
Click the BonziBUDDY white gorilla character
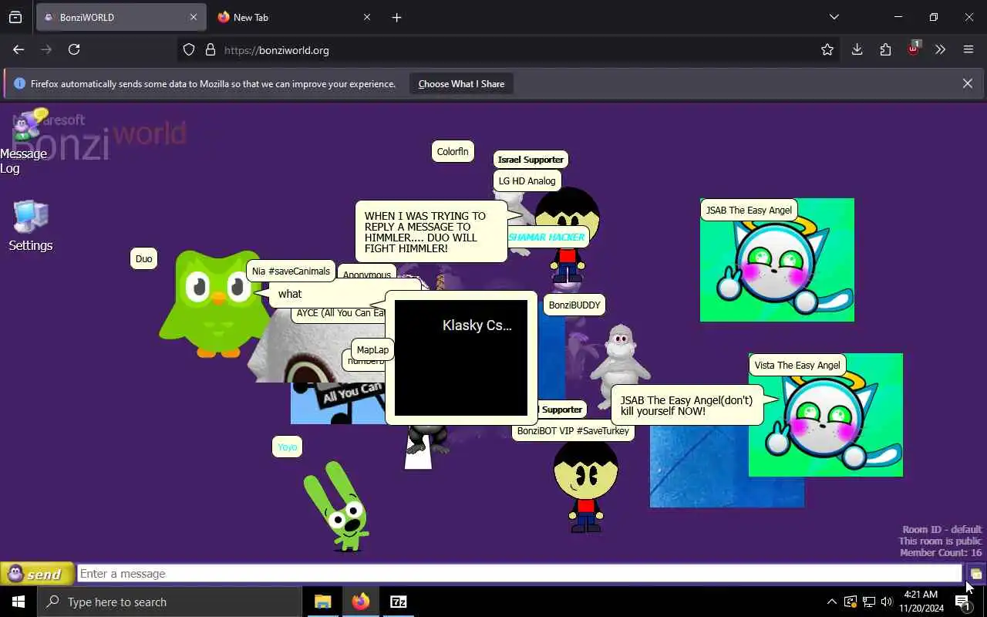coord(619,365)
